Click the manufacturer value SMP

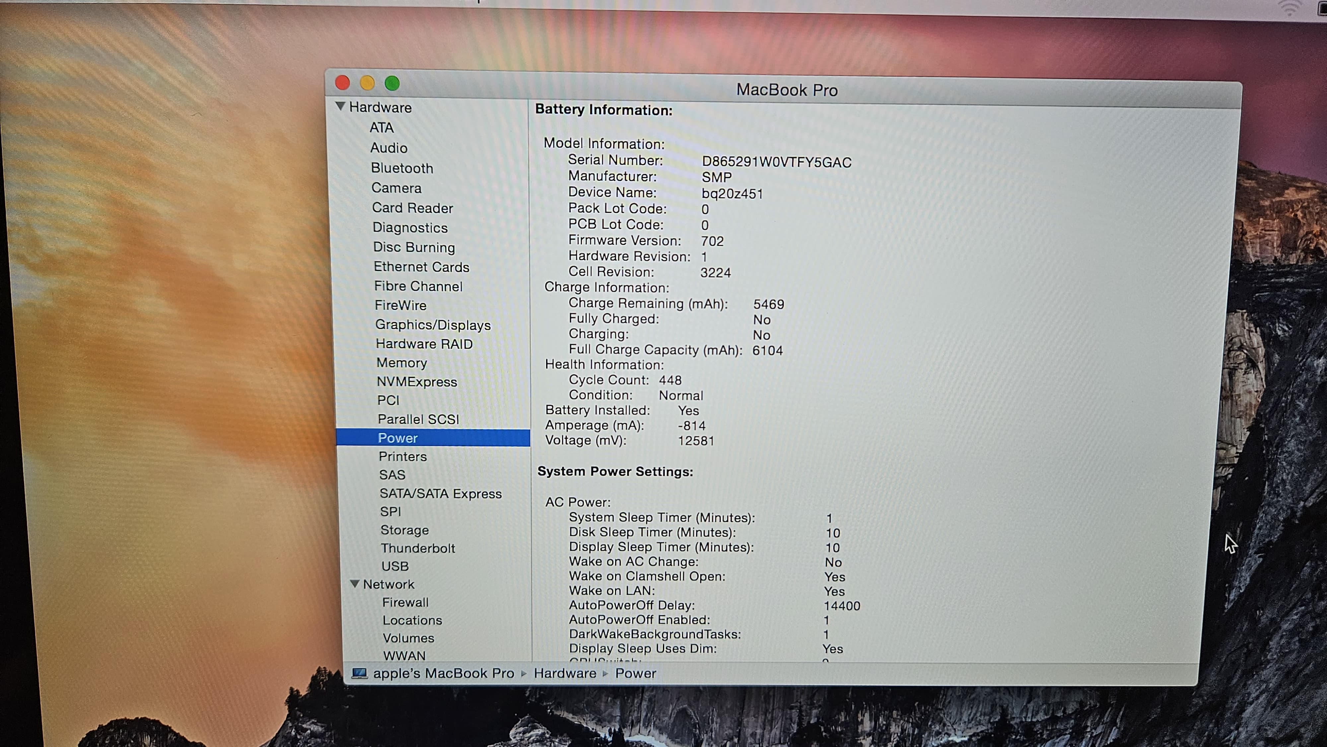tap(717, 177)
